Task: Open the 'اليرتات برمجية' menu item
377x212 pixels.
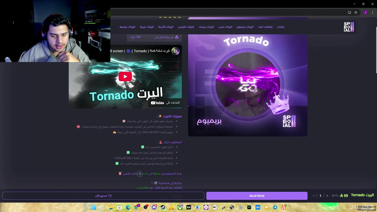Action: [x=127, y=27]
